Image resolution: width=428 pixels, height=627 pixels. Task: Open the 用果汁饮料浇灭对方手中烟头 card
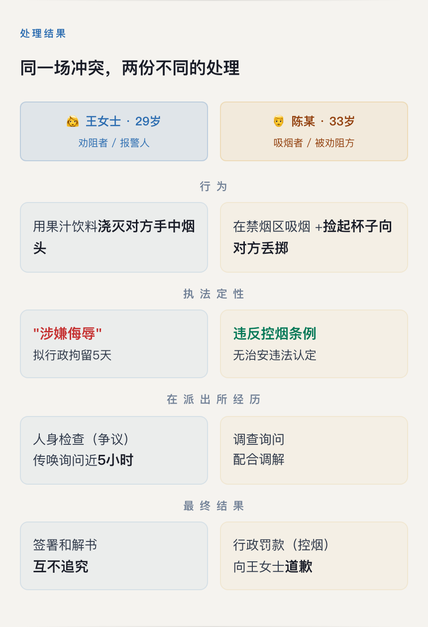pyautogui.click(x=114, y=237)
